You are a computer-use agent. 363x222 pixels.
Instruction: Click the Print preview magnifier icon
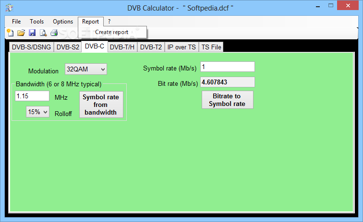tap(43, 33)
